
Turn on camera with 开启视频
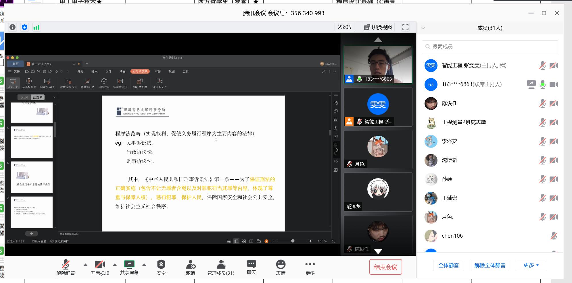pyautogui.click(x=100, y=268)
